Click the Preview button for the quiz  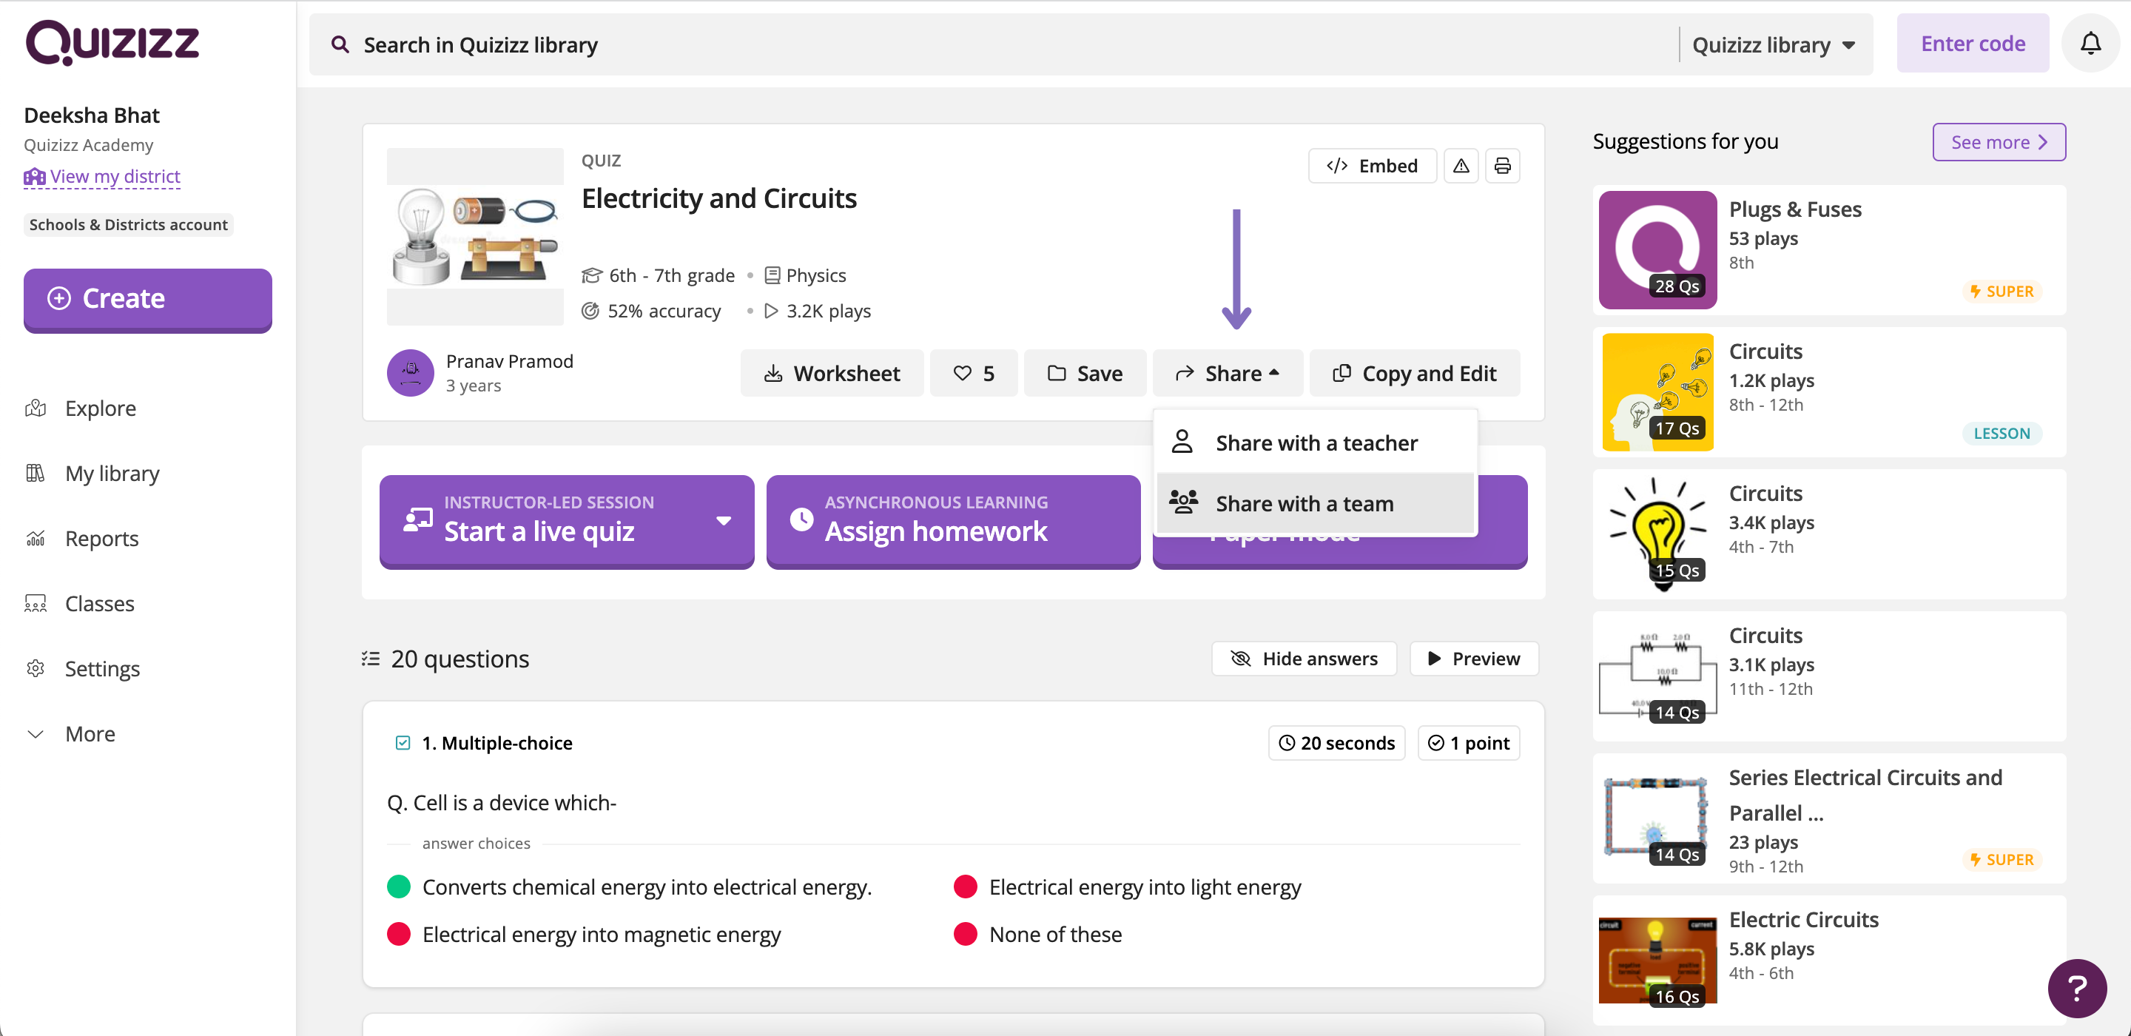coord(1473,658)
